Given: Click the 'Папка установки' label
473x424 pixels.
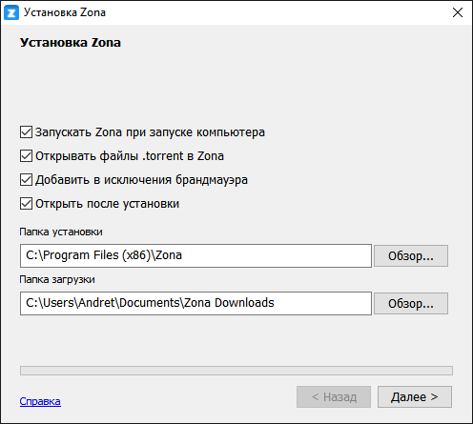Looking at the screenshot, I should [x=61, y=232].
